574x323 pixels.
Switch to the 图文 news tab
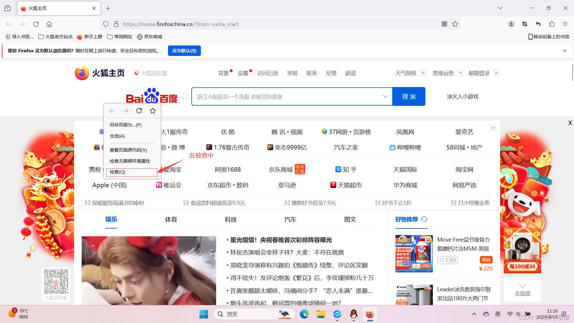point(350,220)
